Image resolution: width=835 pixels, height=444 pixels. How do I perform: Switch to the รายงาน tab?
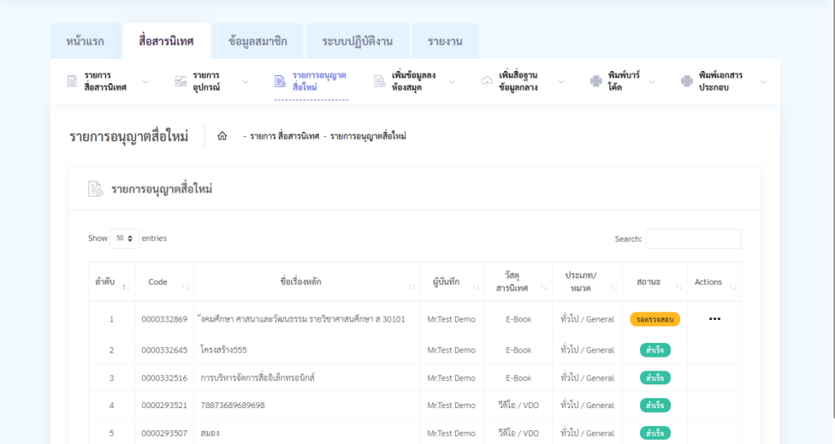445,42
